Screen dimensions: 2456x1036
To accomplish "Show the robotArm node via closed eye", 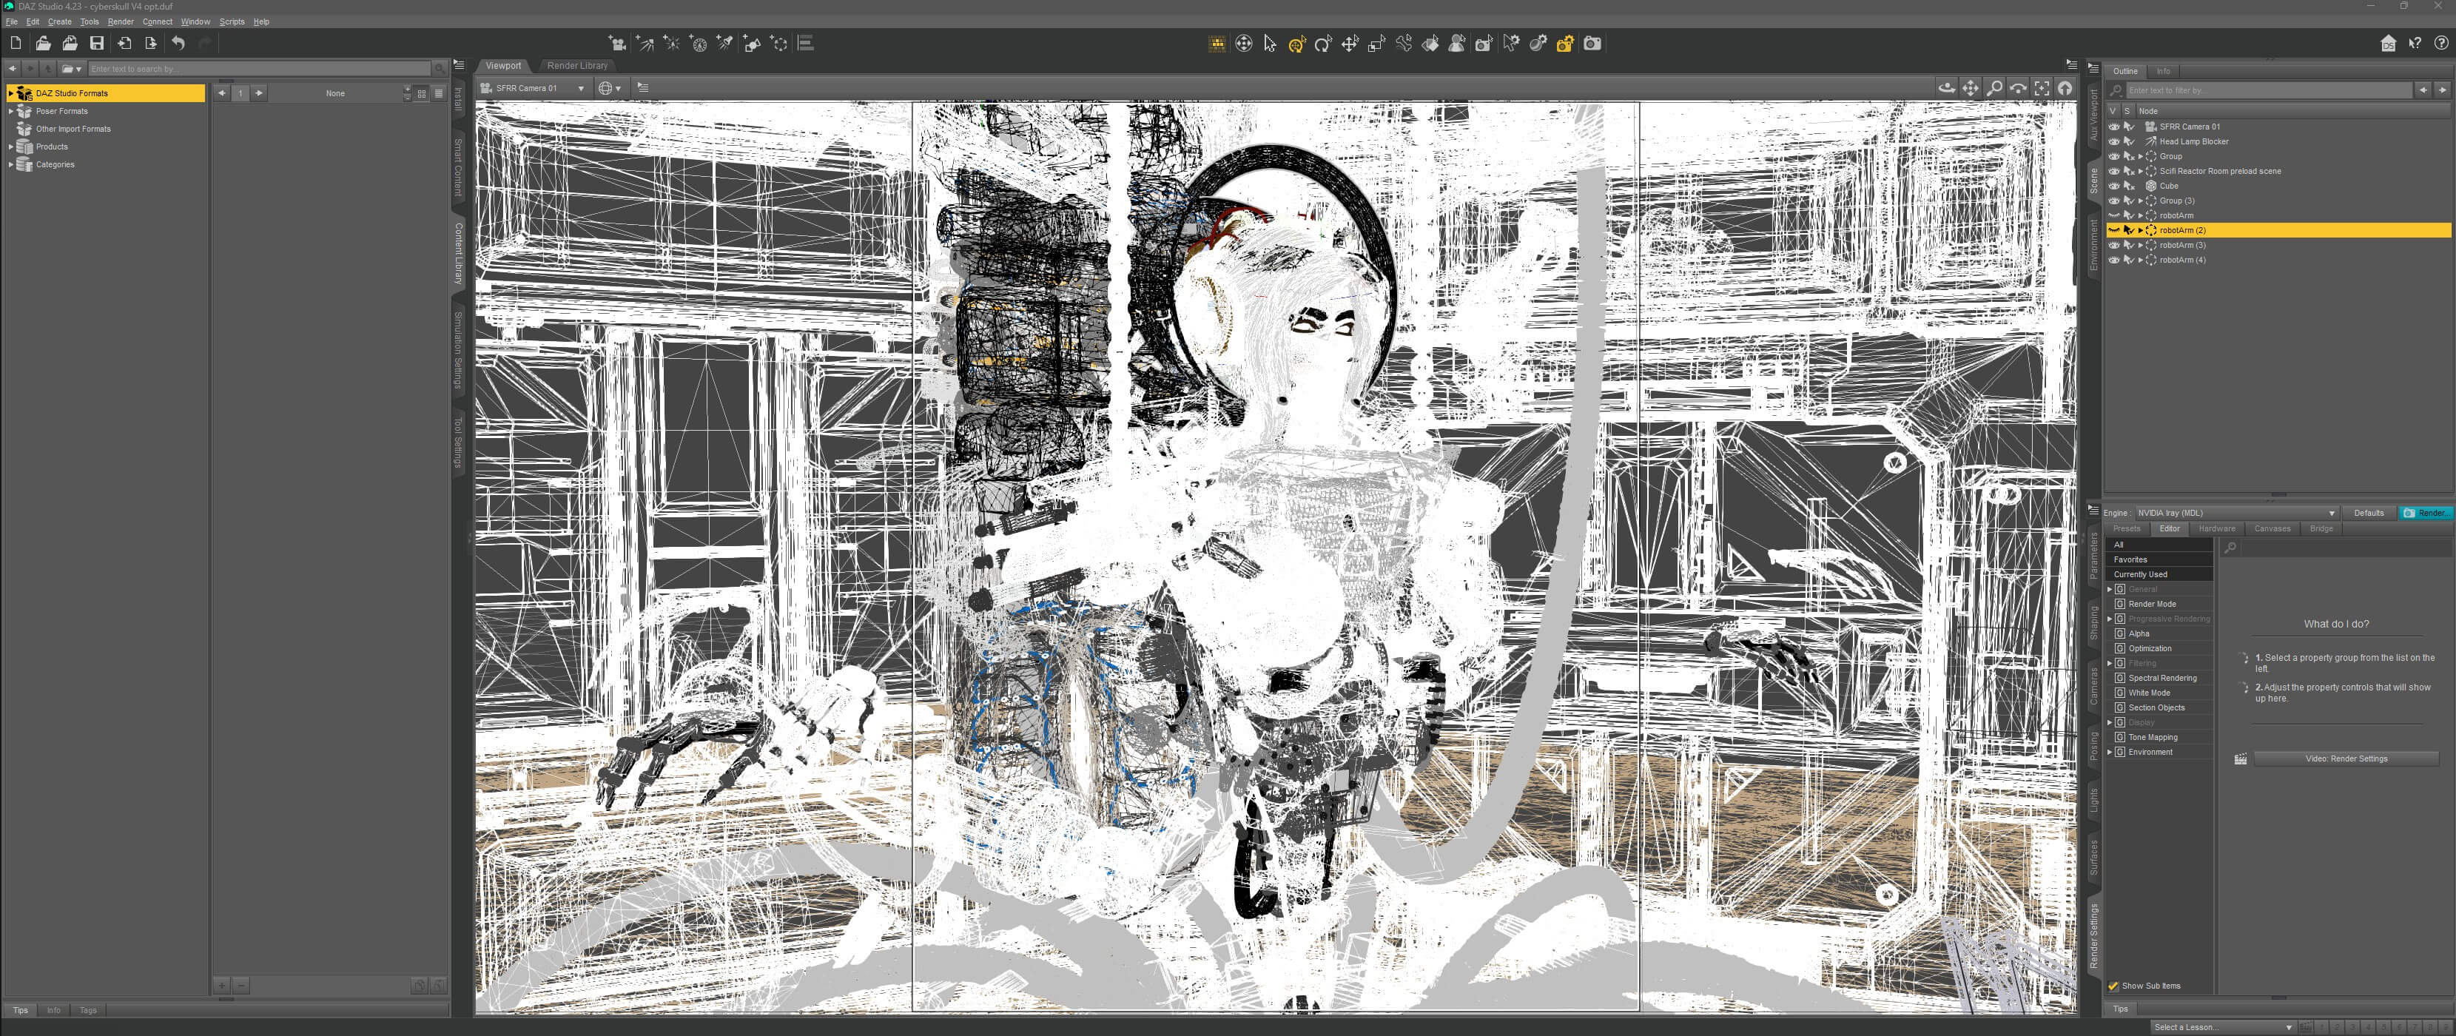I will 2113,215.
